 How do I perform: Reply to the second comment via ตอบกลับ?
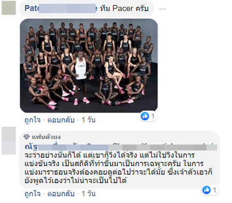point(61,194)
